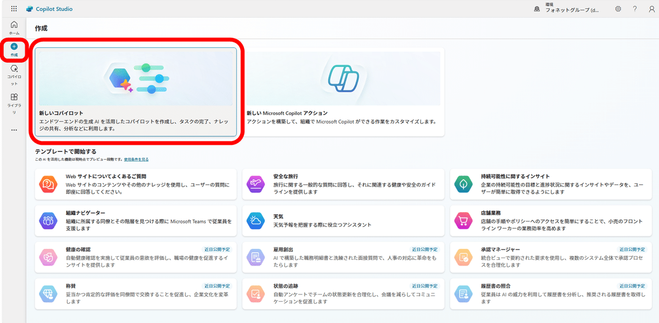
Task: Select the 健康の確認 template title
Action: [x=78, y=250]
